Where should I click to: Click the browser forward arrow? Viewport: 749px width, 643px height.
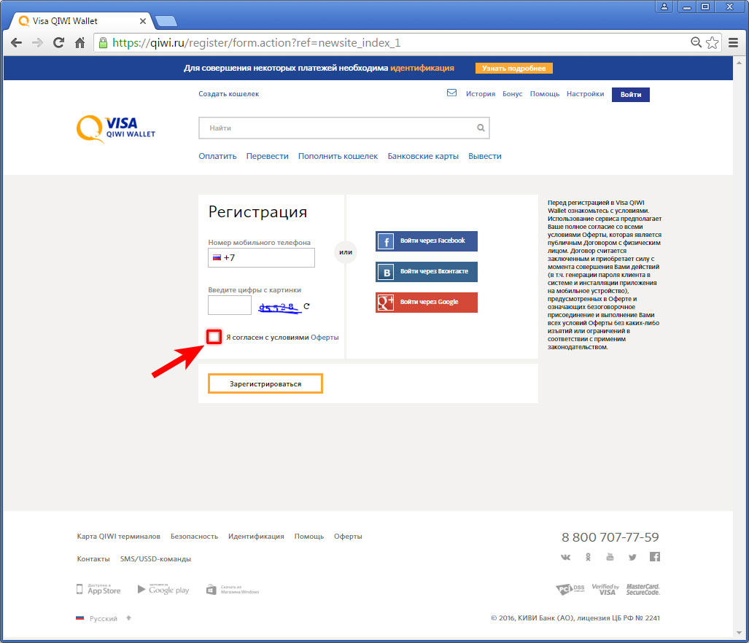tap(37, 43)
